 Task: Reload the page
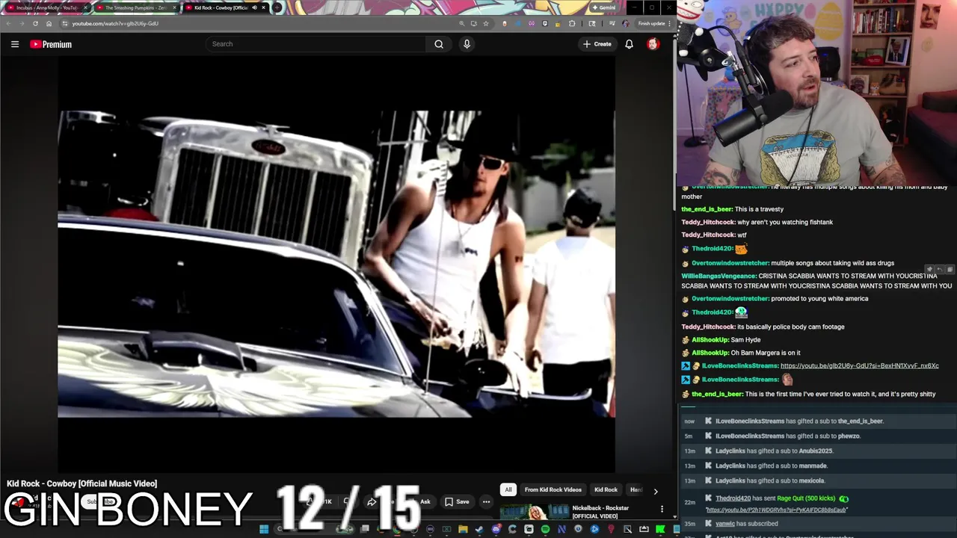coord(35,23)
